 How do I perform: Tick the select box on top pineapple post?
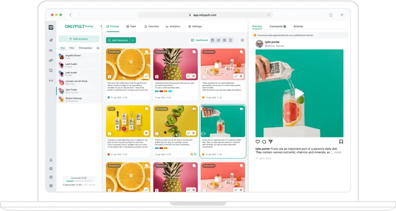(194, 52)
